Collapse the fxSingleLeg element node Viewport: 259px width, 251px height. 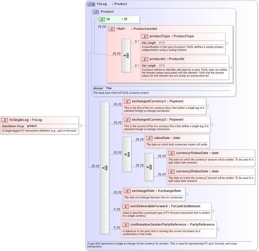click(80, 125)
